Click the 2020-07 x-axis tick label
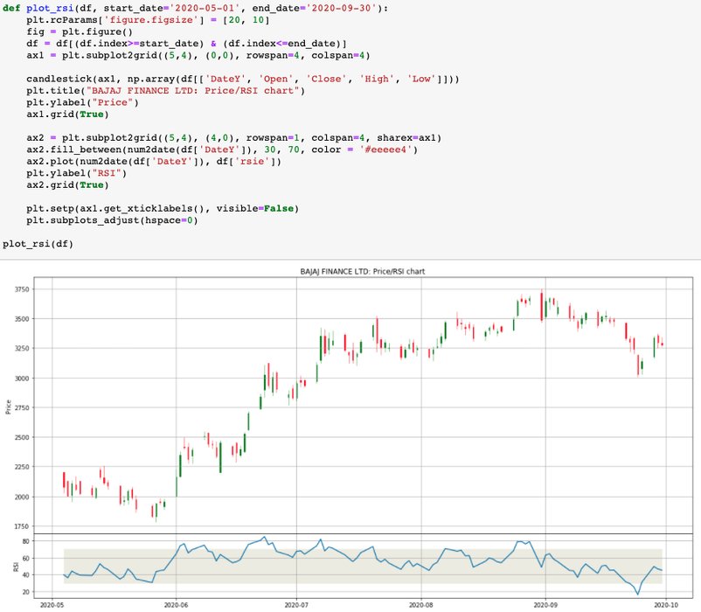 coord(297,604)
